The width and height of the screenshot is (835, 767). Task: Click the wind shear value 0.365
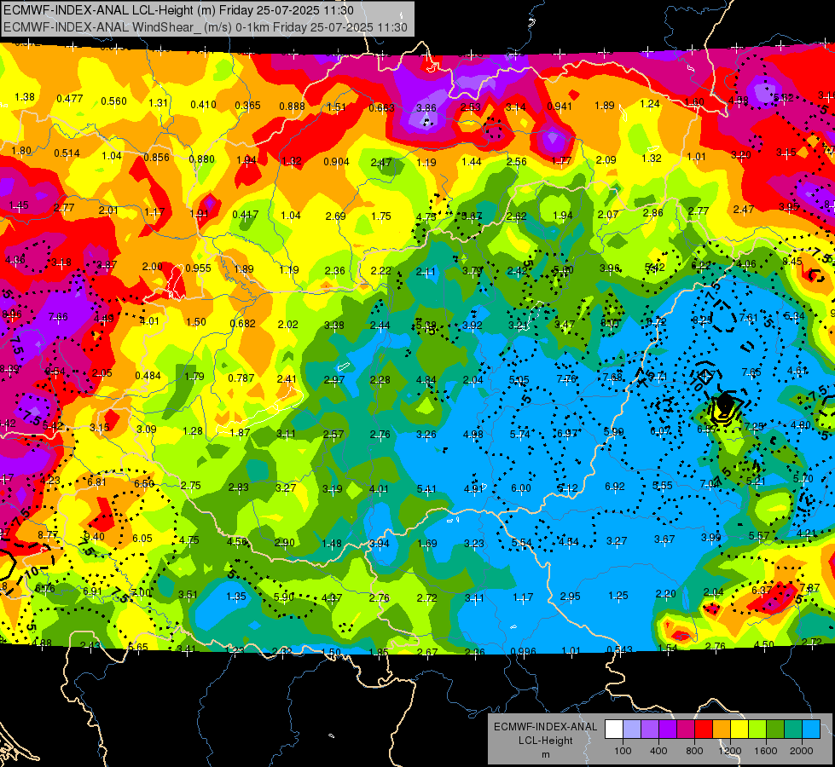coord(247,106)
